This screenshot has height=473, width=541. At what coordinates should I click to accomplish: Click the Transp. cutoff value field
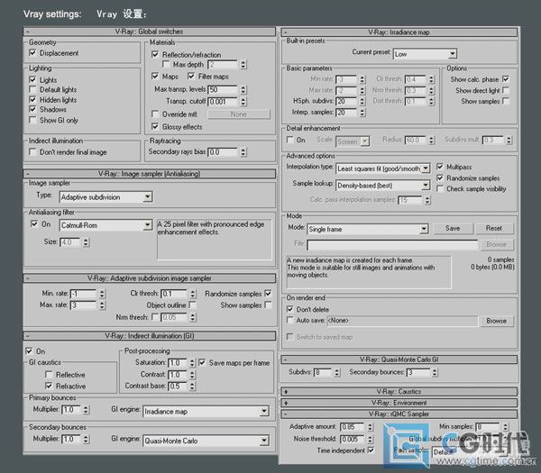[x=223, y=101]
